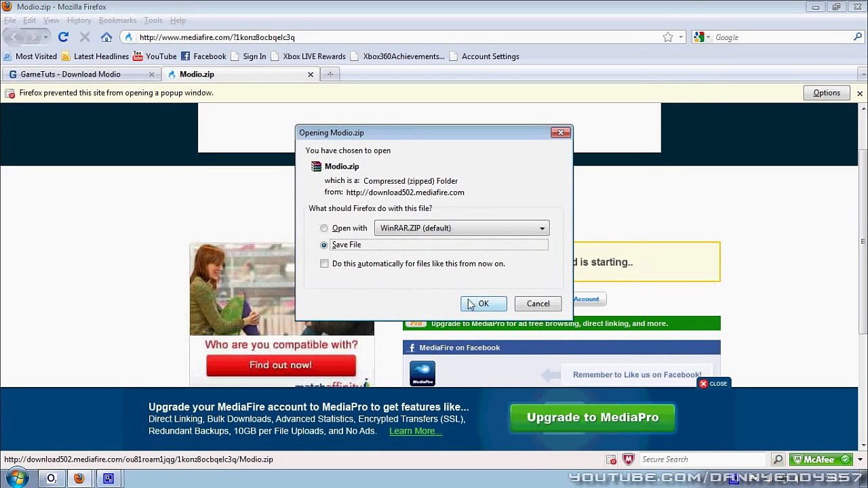Open the Sign In bookmark

(x=248, y=56)
